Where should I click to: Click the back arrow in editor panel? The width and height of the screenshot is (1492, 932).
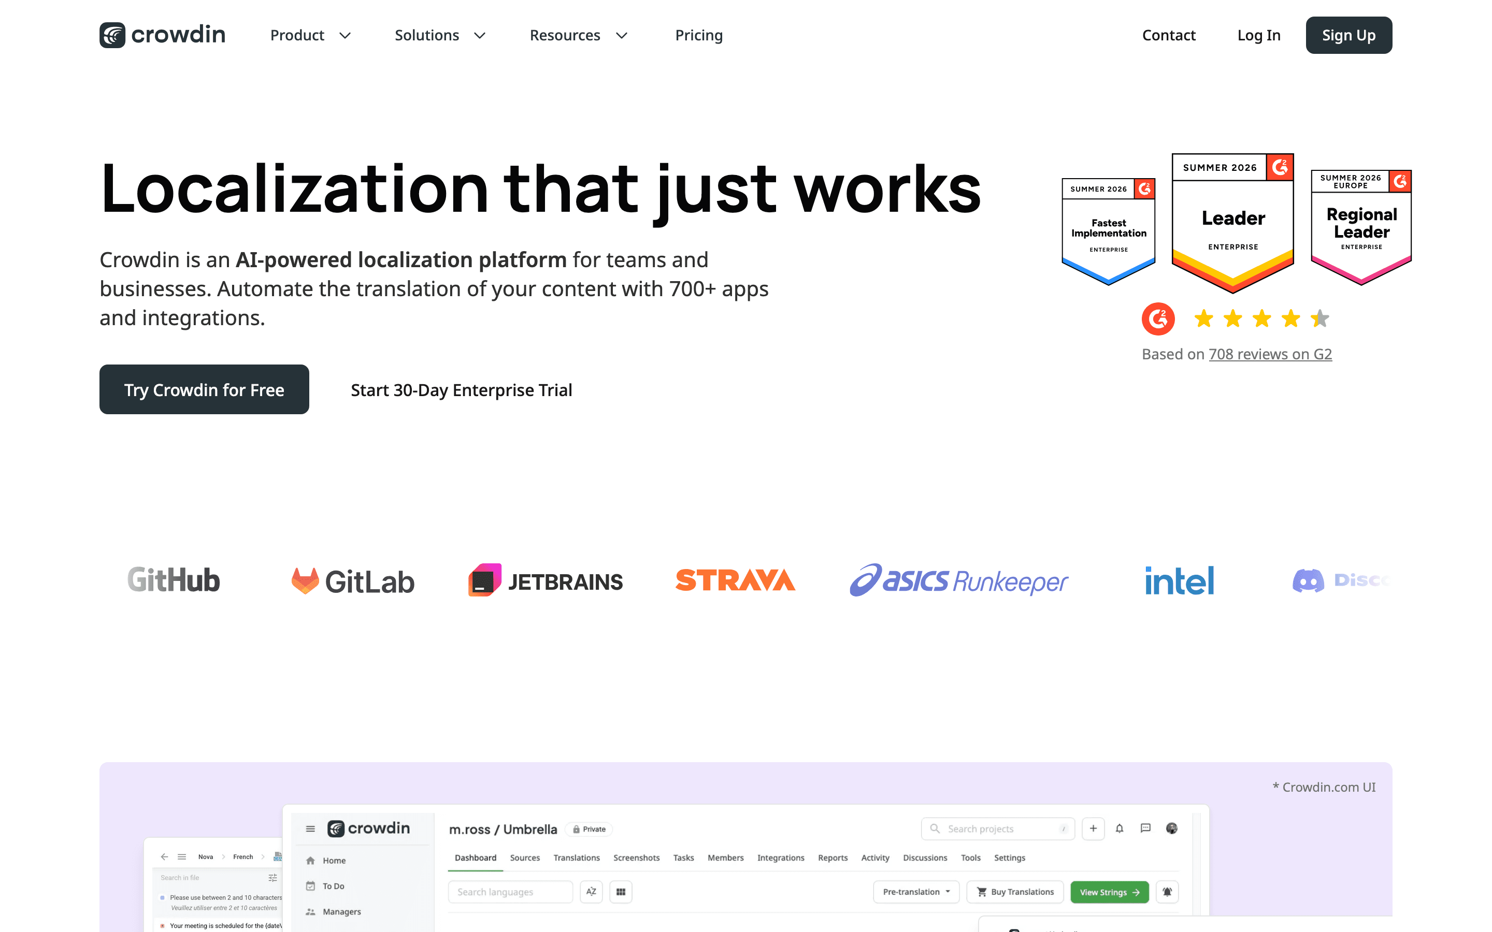point(164,857)
